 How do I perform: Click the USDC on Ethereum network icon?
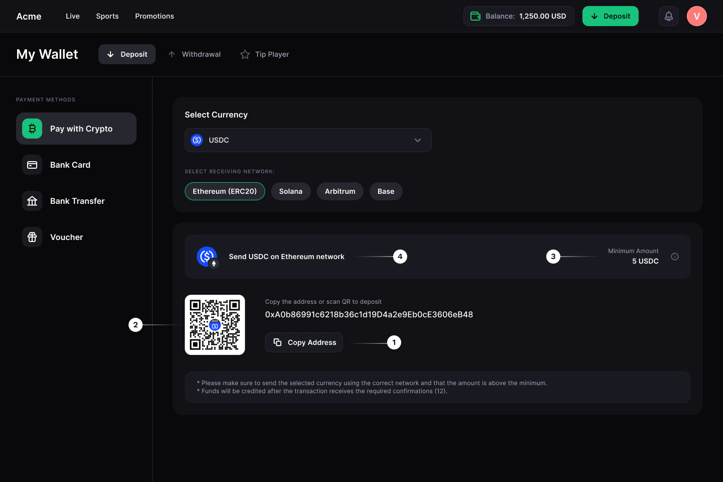[207, 257]
